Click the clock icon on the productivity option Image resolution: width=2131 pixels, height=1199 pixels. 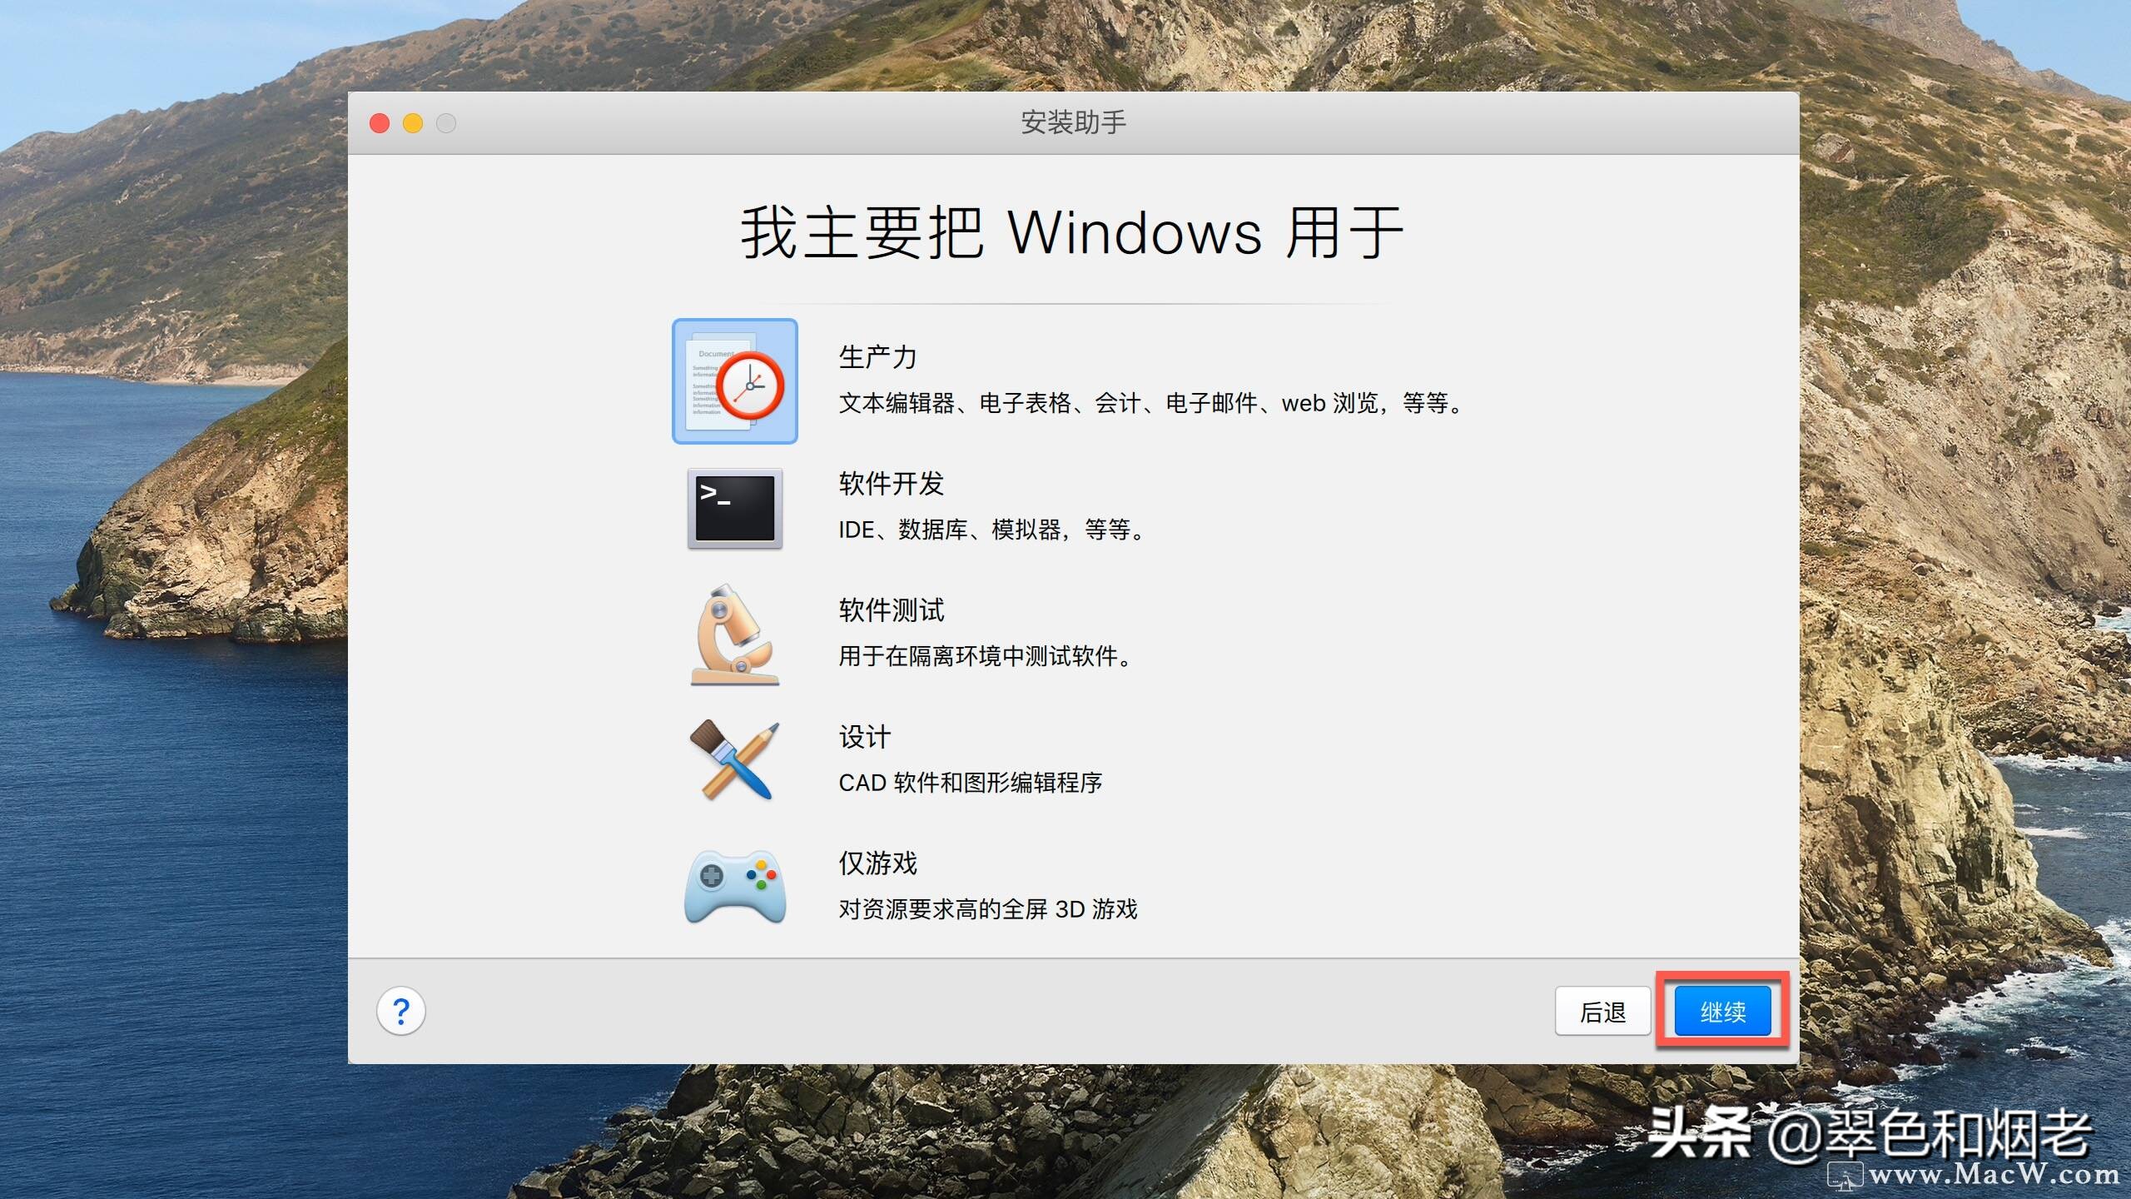(753, 390)
